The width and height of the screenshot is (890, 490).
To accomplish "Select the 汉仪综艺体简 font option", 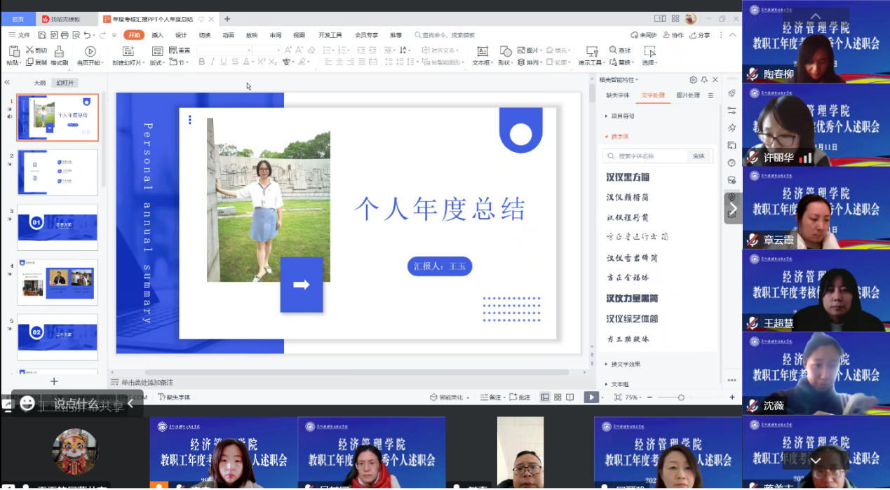I will pos(632,319).
